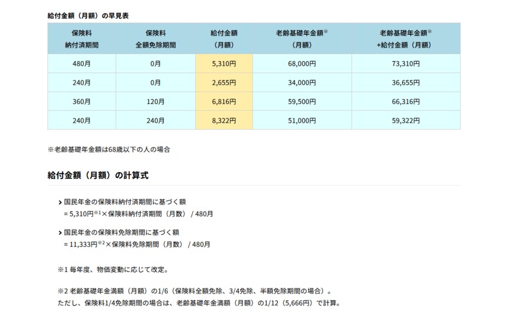This screenshot has width=511, height=312.
Task: Select the 2,655円 cell
Action: pyautogui.click(x=224, y=82)
